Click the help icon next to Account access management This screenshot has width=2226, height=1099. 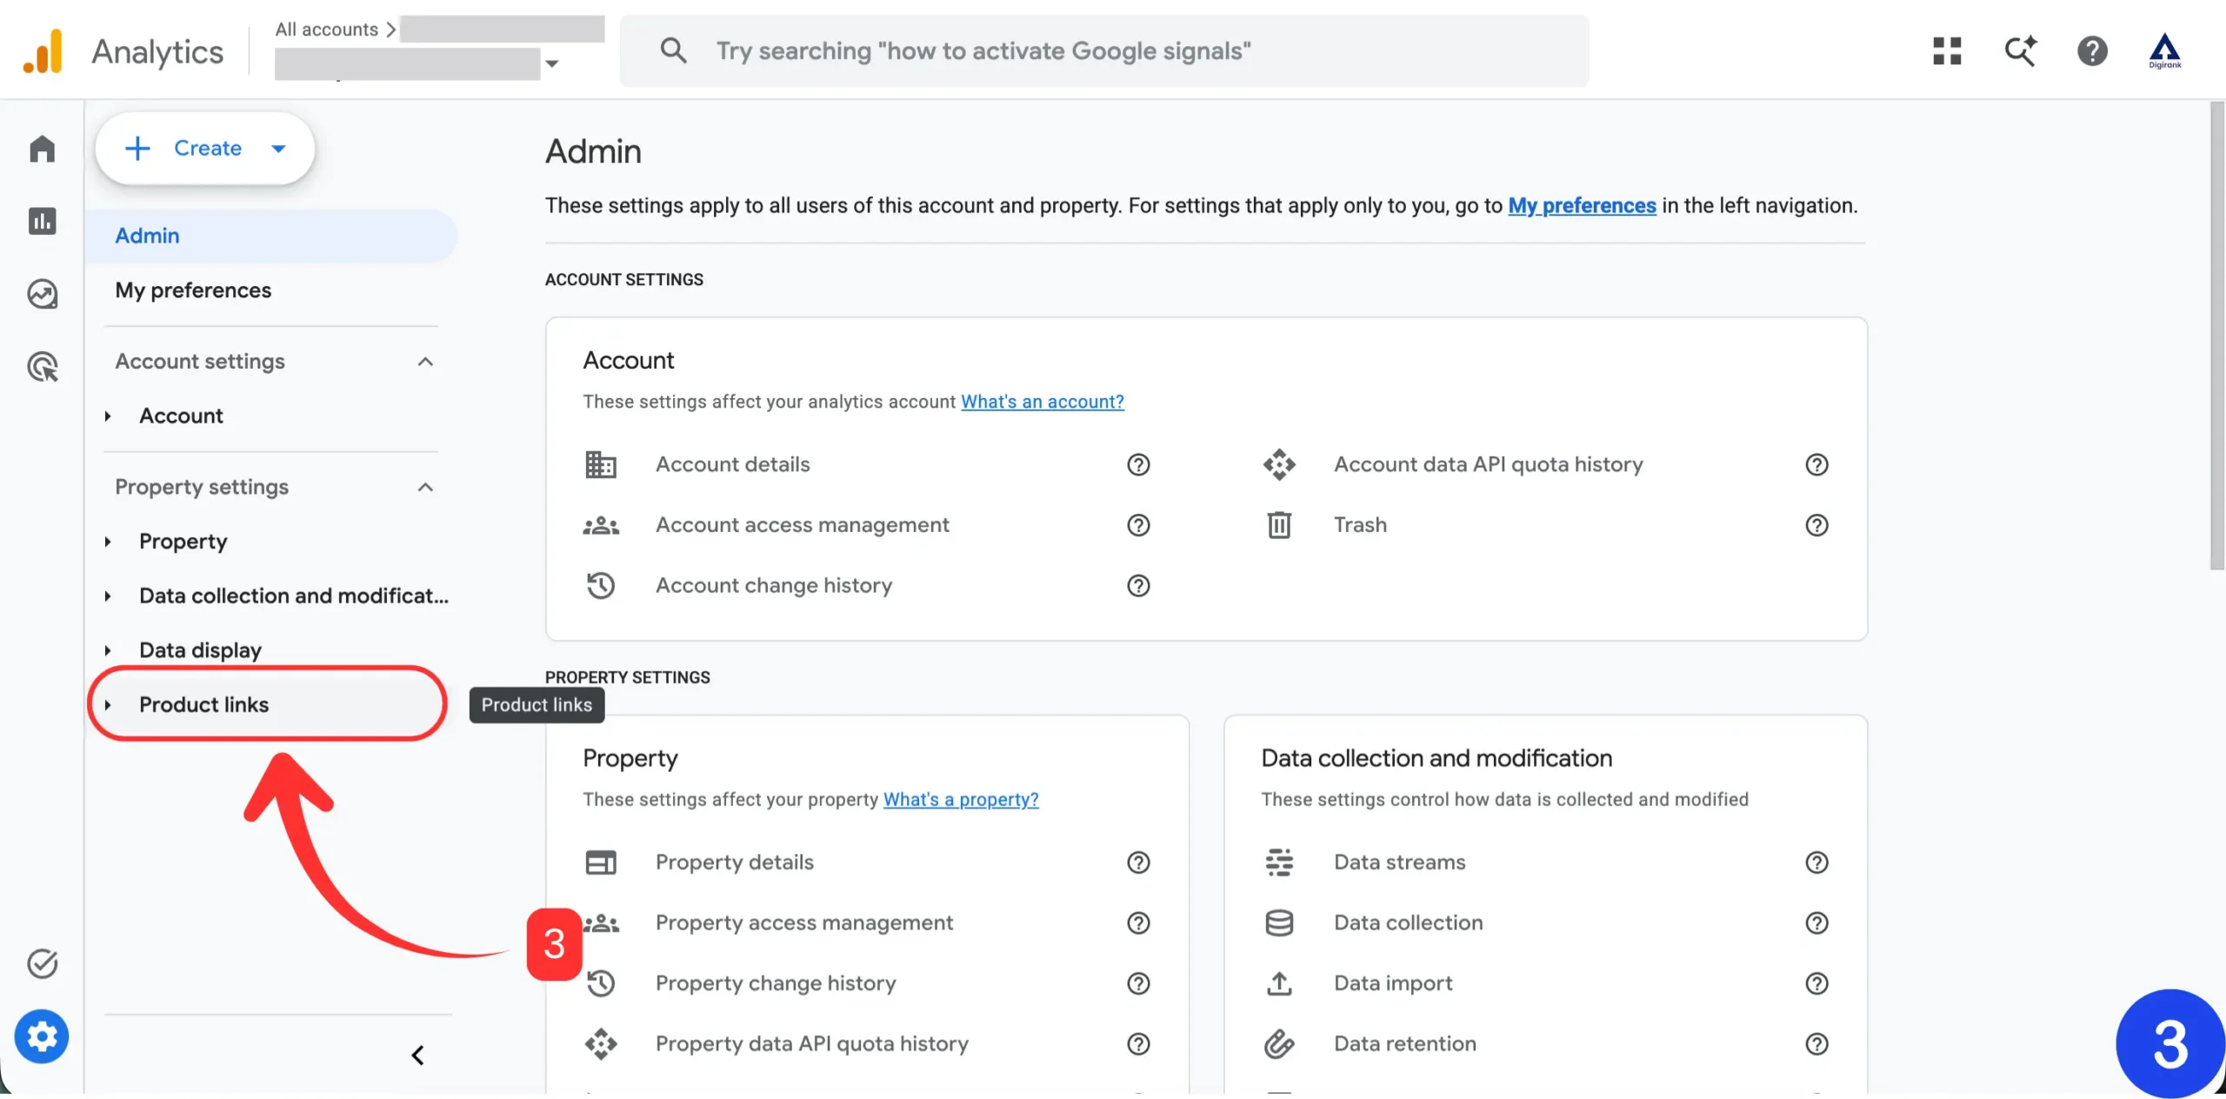pos(1138,525)
